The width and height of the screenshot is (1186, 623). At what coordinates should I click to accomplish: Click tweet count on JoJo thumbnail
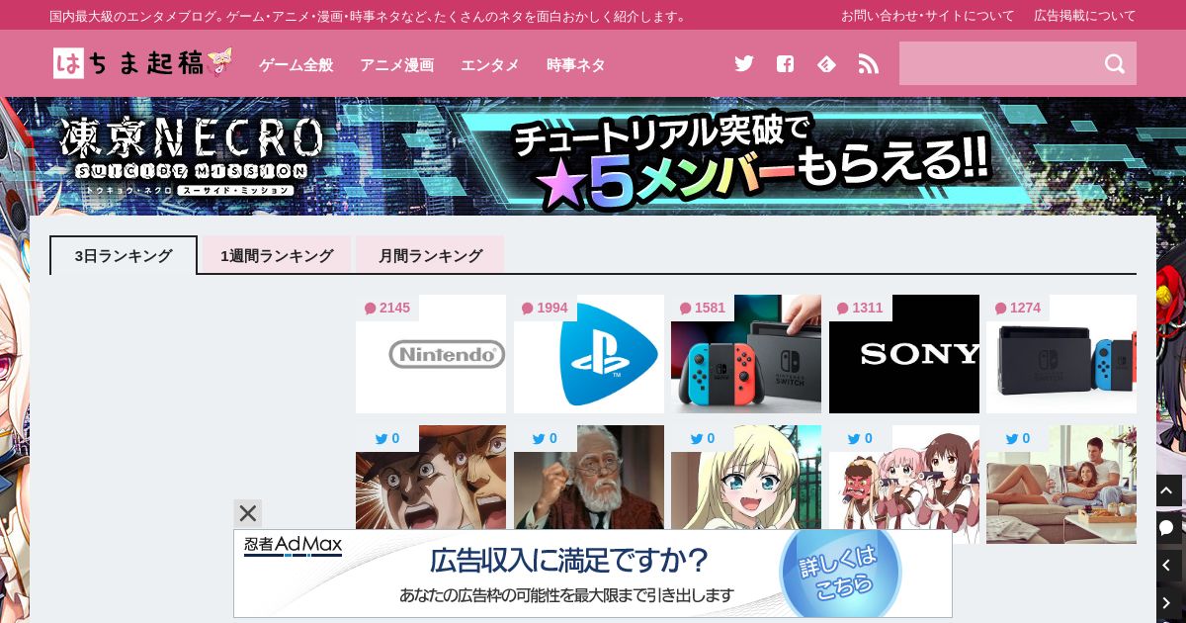click(x=386, y=438)
